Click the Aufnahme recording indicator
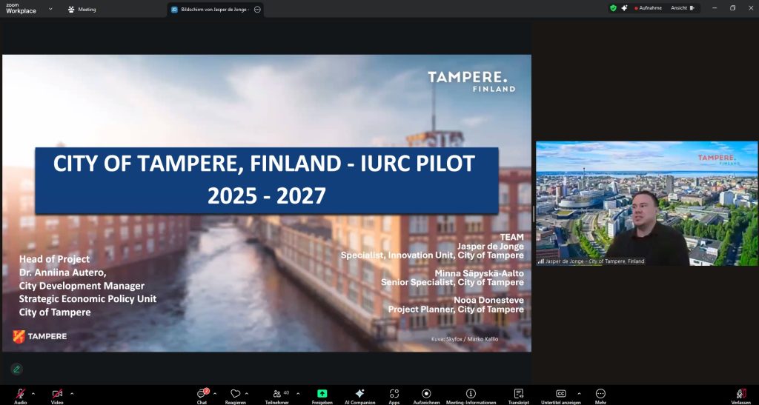 [x=649, y=8]
